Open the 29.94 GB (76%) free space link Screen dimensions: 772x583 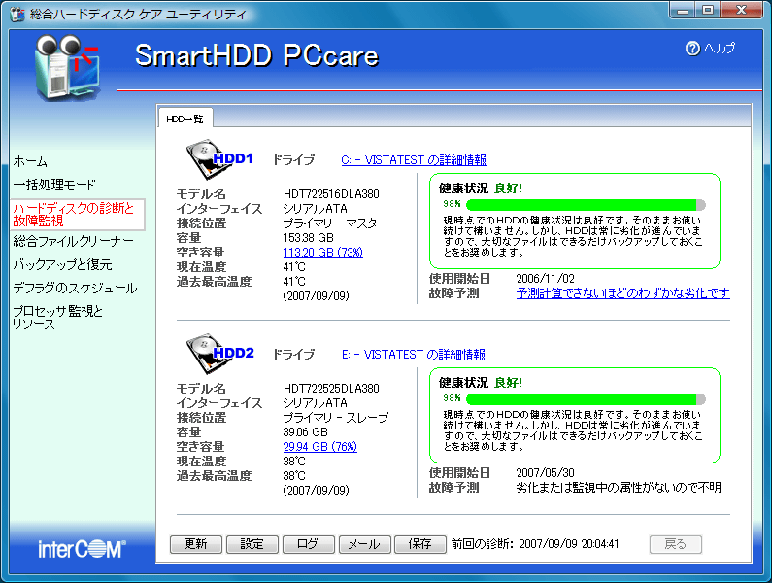[x=320, y=447]
